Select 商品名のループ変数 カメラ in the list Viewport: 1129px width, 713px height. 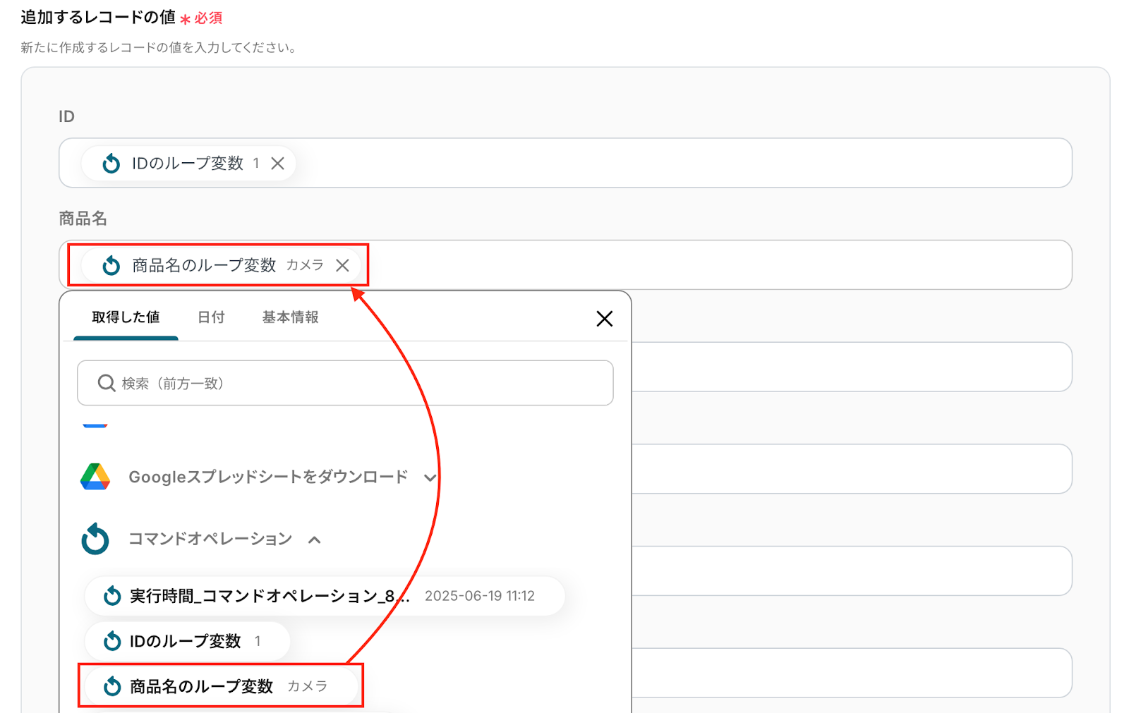point(220,686)
